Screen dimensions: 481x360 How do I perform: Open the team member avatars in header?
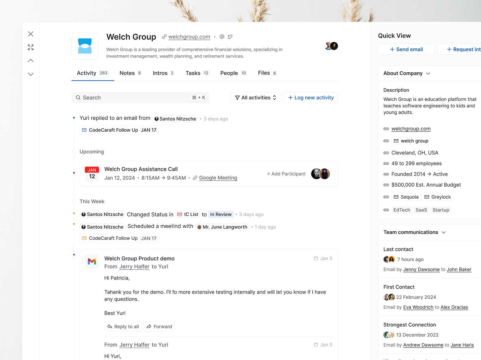332,46
